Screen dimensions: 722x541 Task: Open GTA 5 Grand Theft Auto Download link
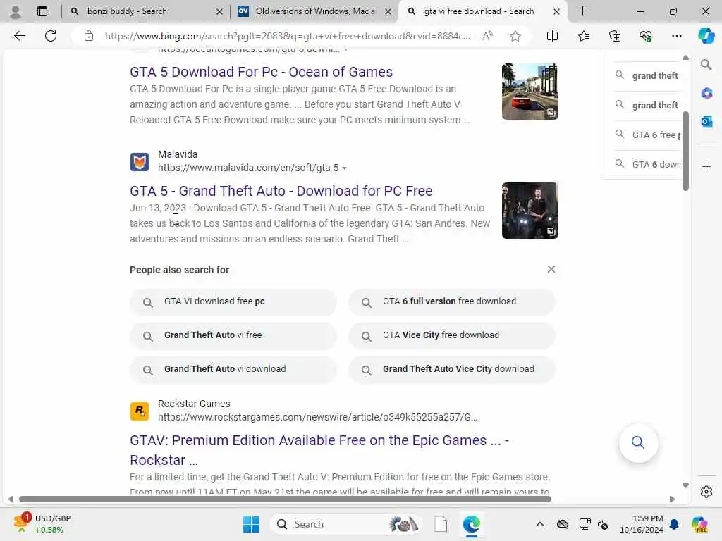(x=281, y=191)
